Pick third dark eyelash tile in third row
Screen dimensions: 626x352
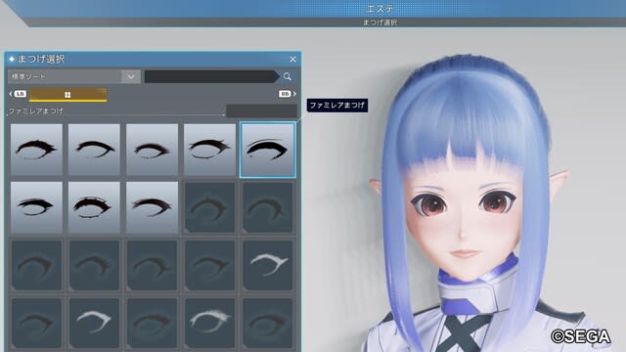pyautogui.click(x=152, y=265)
